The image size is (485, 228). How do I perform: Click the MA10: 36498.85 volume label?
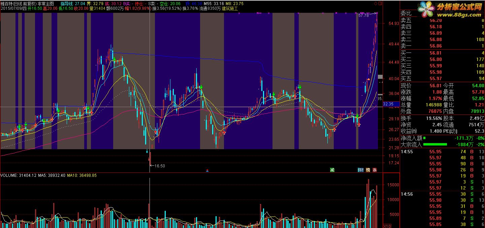(82, 175)
